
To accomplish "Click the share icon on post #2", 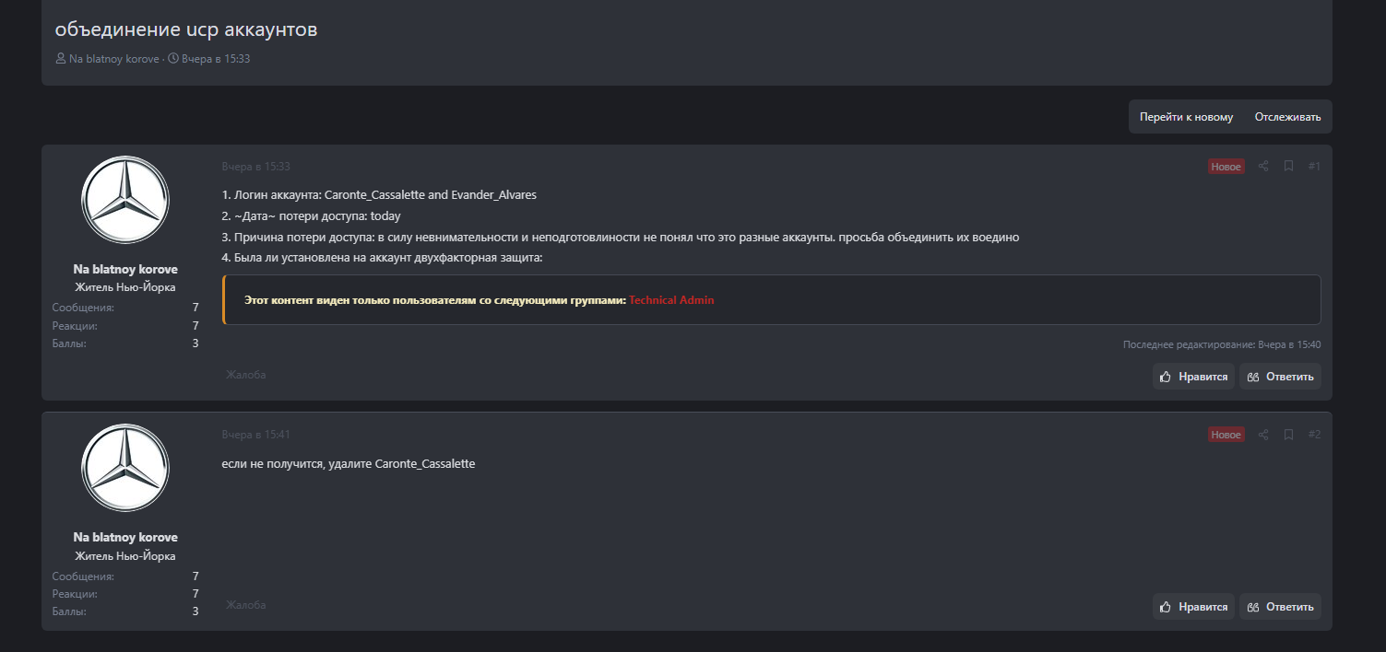I will pos(1263,435).
